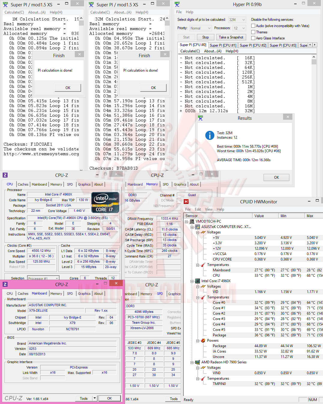This screenshot has width=323, height=404.
Task: Click the Hyper PI output scroll-up arrow
Action: pyautogui.click(x=314, y=57)
